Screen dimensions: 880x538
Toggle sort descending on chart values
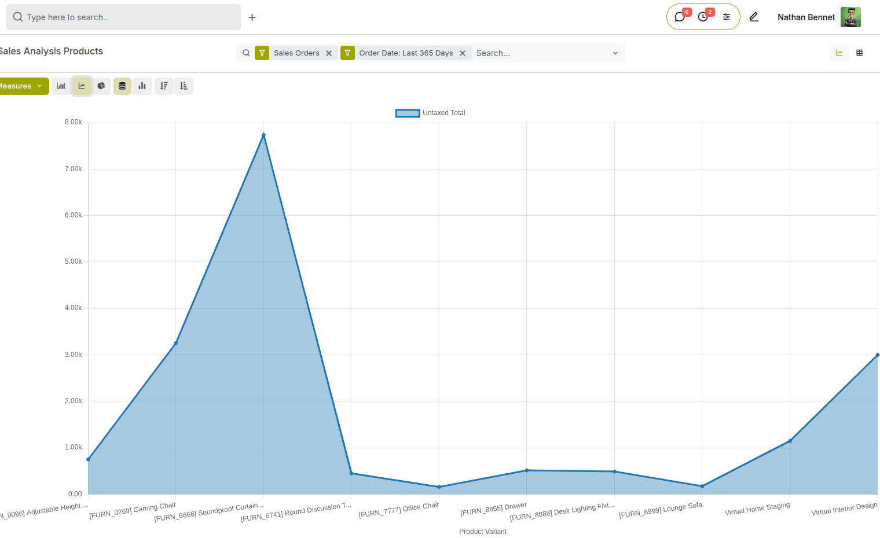[x=164, y=86]
